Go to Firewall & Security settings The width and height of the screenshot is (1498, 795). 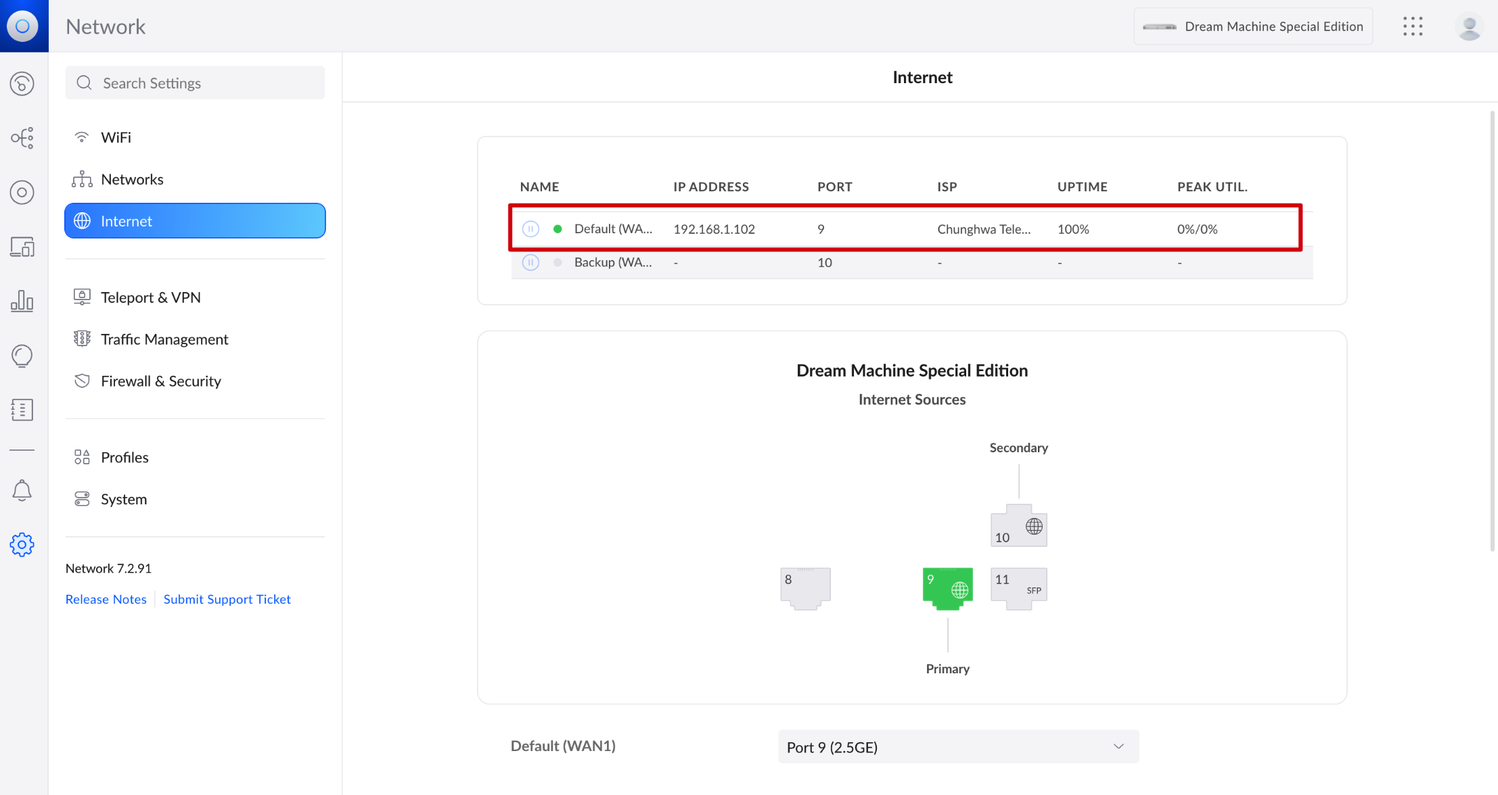point(161,381)
